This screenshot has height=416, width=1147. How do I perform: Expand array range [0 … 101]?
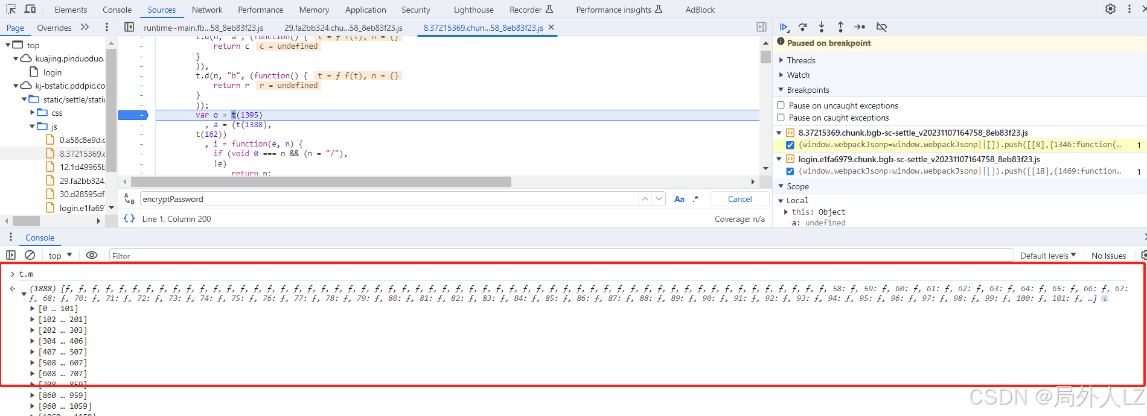click(x=33, y=309)
